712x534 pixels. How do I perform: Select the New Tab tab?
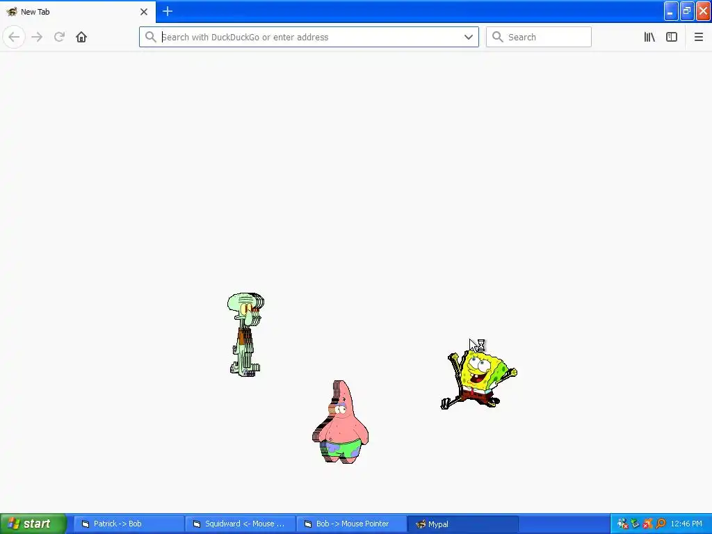coord(78,12)
